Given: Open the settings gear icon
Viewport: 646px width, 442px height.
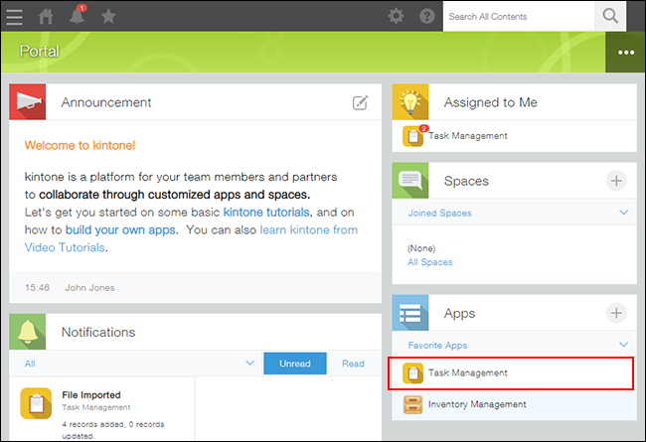Looking at the screenshot, I should tap(396, 16).
